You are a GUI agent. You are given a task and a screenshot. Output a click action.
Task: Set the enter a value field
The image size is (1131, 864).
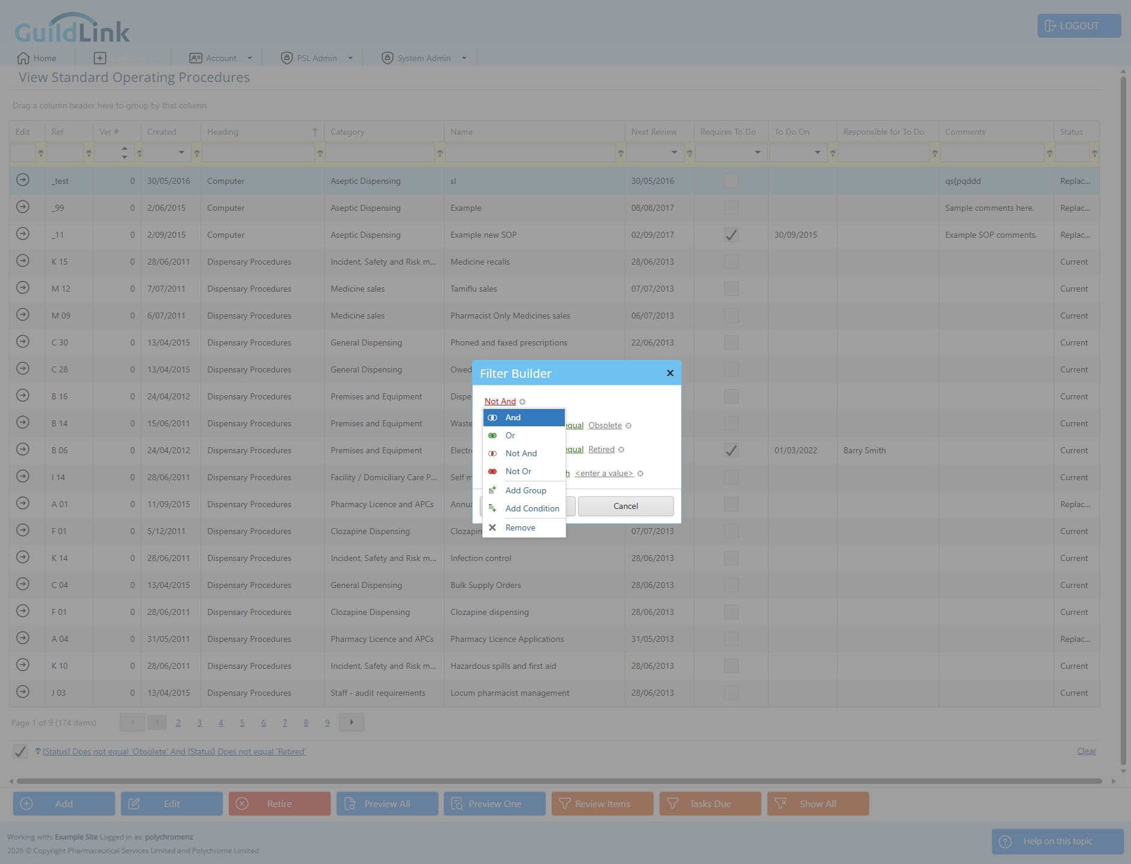[x=604, y=473]
